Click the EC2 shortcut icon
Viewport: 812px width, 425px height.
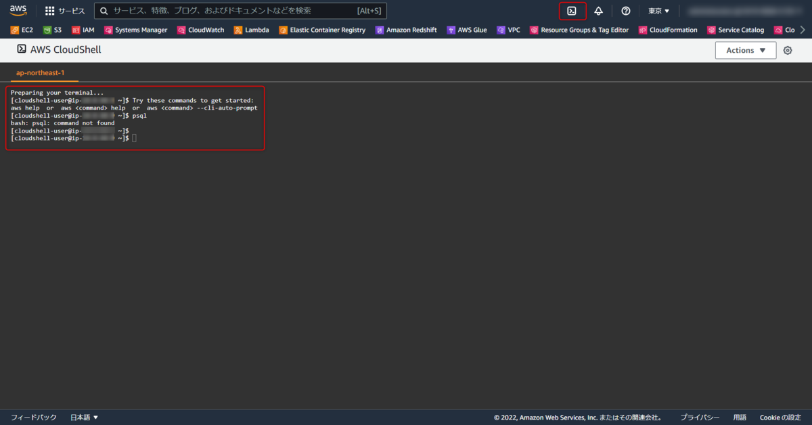15,30
